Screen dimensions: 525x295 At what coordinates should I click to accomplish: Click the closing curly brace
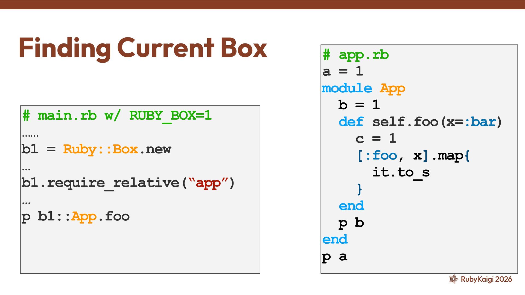pyautogui.click(x=360, y=189)
